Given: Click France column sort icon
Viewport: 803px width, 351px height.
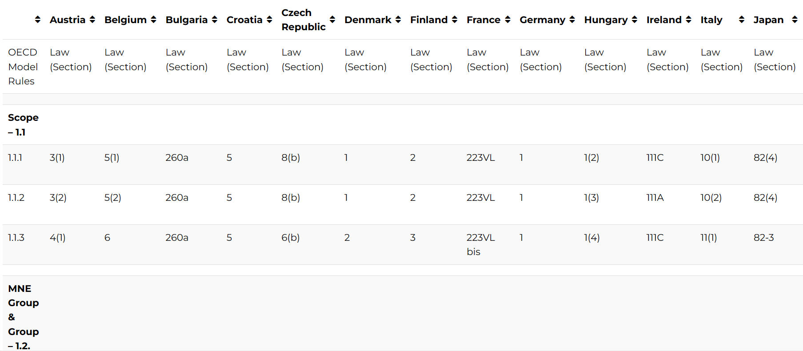Looking at the screenshot, I should 507,20.
